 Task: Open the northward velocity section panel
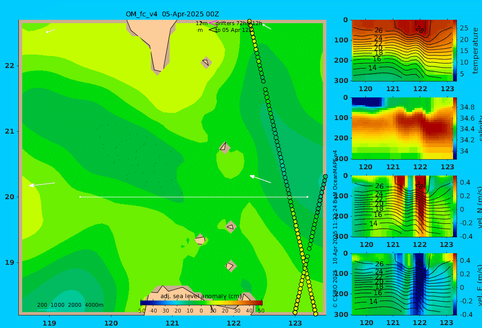pyautogui.click(x=402, y=206)
